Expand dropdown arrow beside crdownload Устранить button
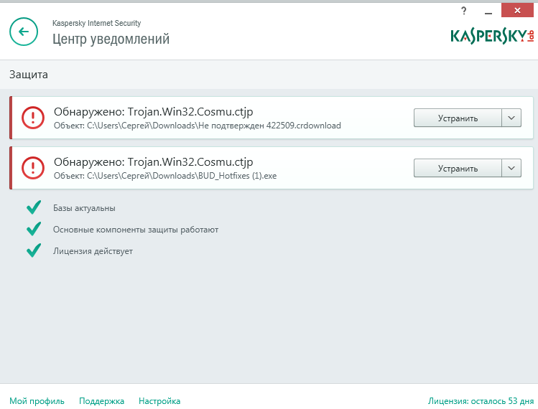Viewport: 538px width, 409px height. click(511, 118)
